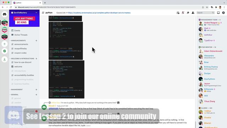
Task: Add a server with plus icon
Action: (5, 44)
